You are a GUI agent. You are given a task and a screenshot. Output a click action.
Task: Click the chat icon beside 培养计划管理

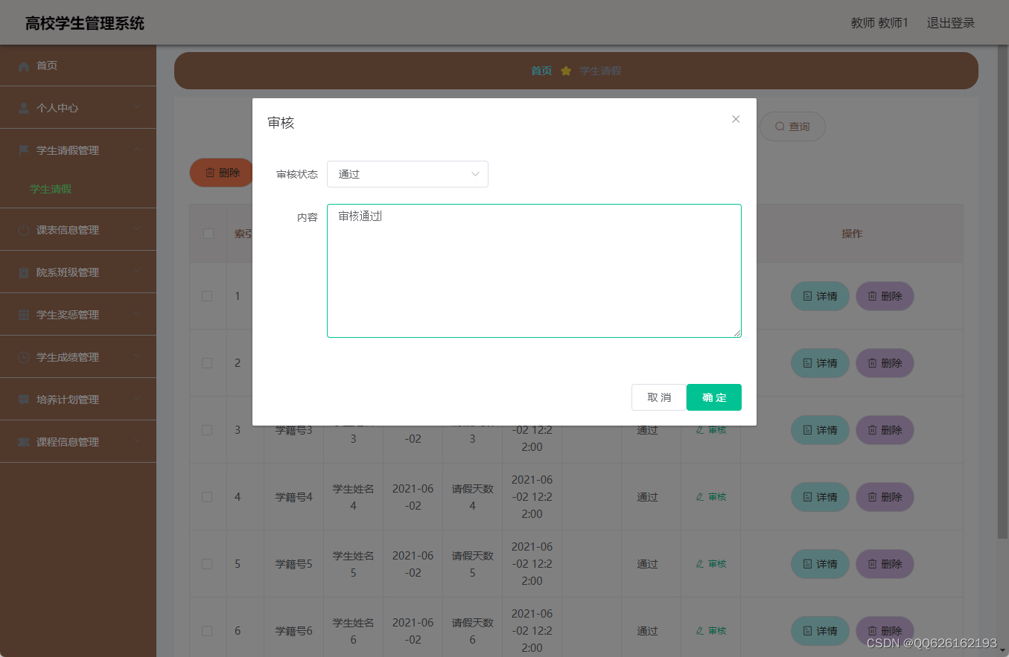(24, 400)
